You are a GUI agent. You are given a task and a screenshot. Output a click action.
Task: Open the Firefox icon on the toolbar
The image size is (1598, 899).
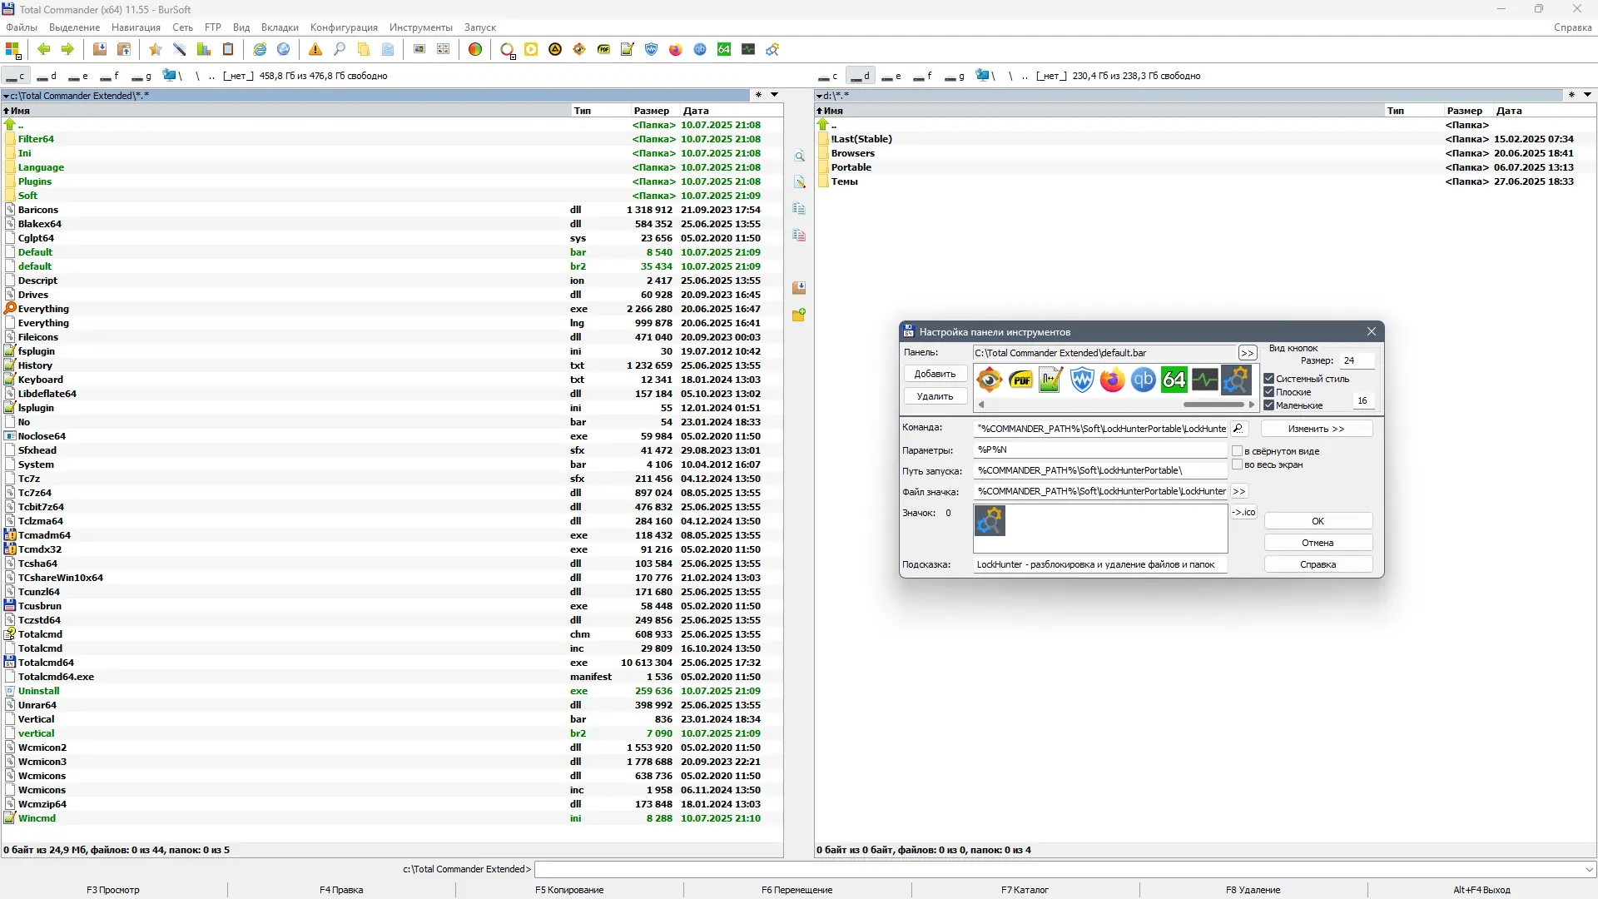[x=675, y=49]
